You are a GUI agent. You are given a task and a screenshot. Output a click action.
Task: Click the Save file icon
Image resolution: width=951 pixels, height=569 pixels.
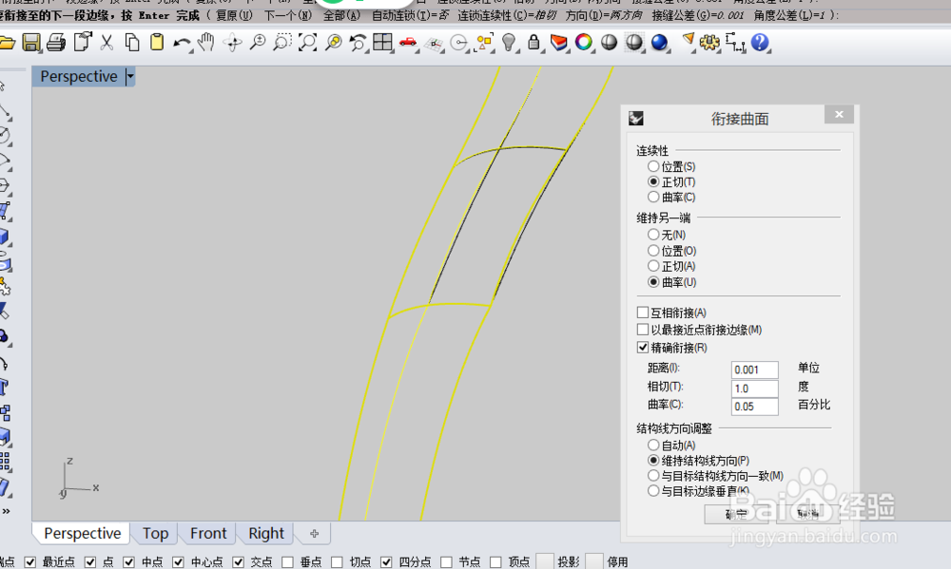(32, 43)
